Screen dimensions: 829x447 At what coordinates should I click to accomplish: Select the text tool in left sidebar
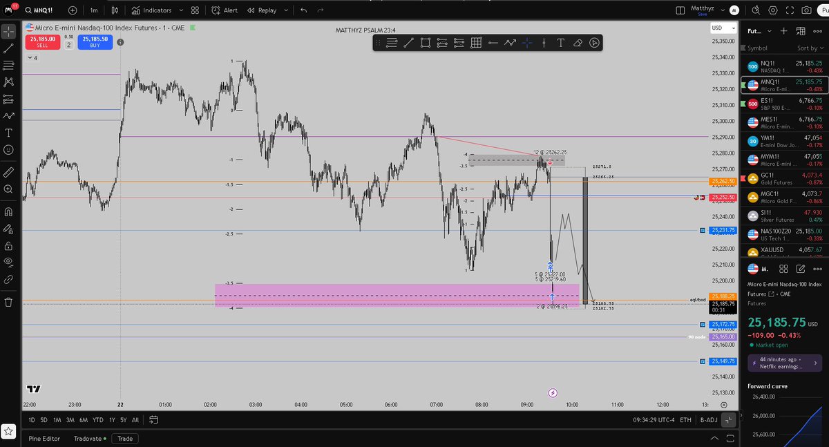pyautogui.click(x=8, y=133)
